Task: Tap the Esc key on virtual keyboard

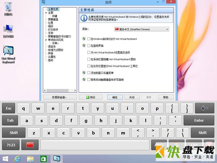Action: pyautogui.click(x=9, y=108)
